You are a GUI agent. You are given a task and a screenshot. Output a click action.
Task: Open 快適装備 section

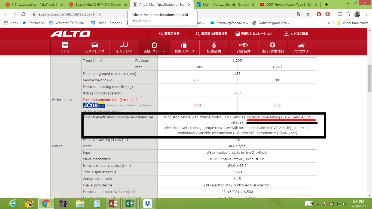[214, 48]
